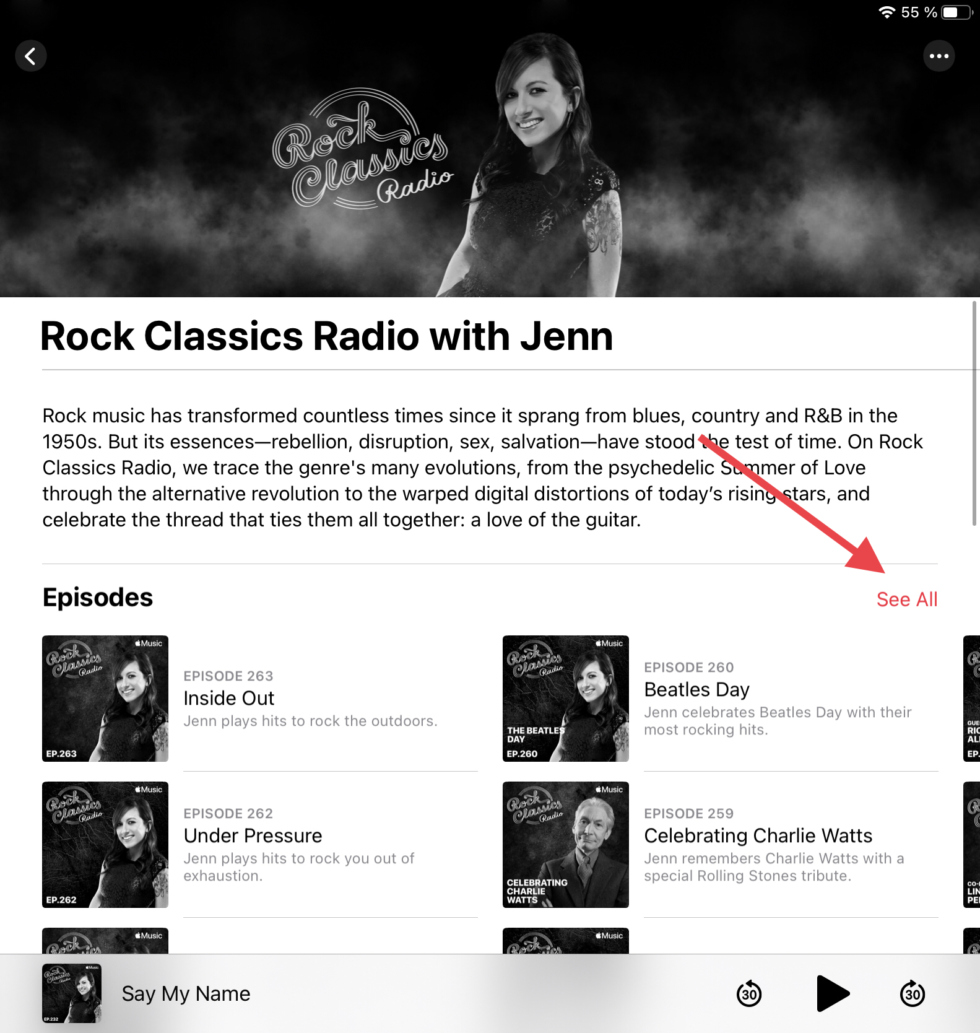Tap the back arrow button
980x1033 pixels.
(x=30, y=56)
